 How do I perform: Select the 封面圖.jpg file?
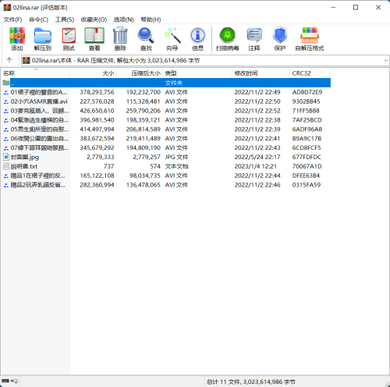(25, 157)
